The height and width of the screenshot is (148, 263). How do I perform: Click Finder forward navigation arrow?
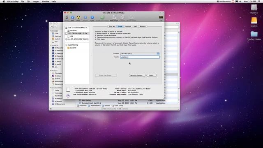(55, 27)
